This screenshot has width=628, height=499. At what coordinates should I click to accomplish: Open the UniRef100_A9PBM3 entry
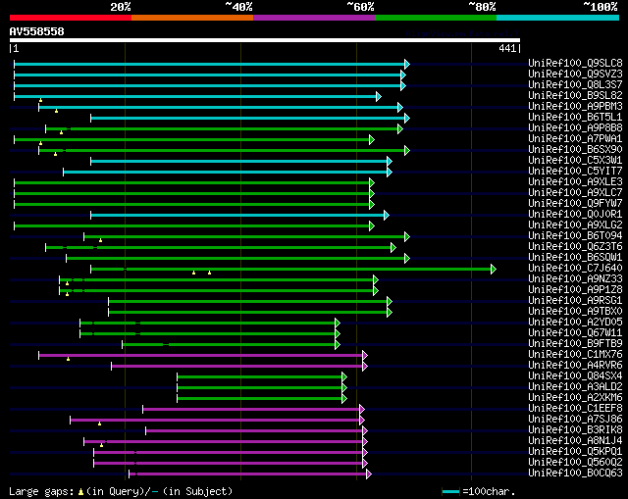575,107
